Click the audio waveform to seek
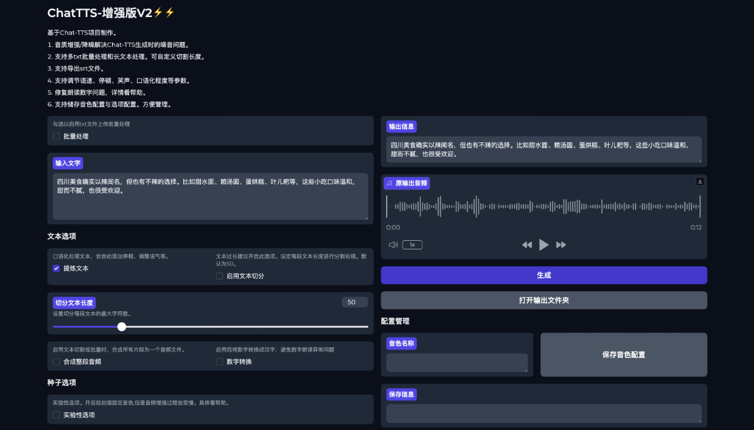This screenshot has height=430, width=754. tap(543, 206)
